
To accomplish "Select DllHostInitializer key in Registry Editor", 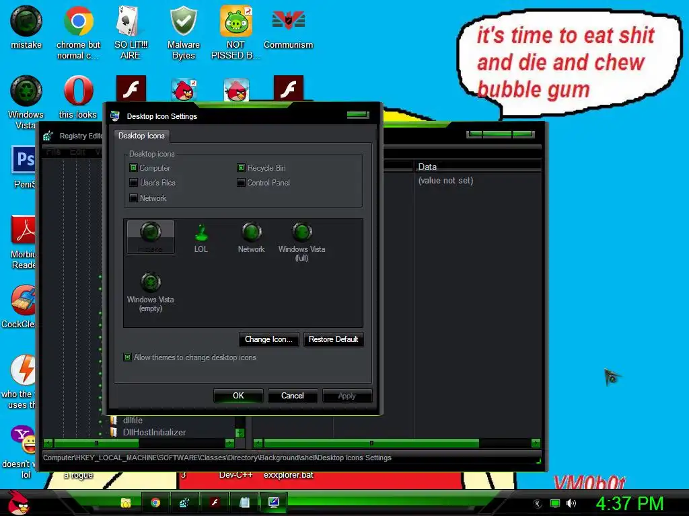I will (x=154, y=432).
